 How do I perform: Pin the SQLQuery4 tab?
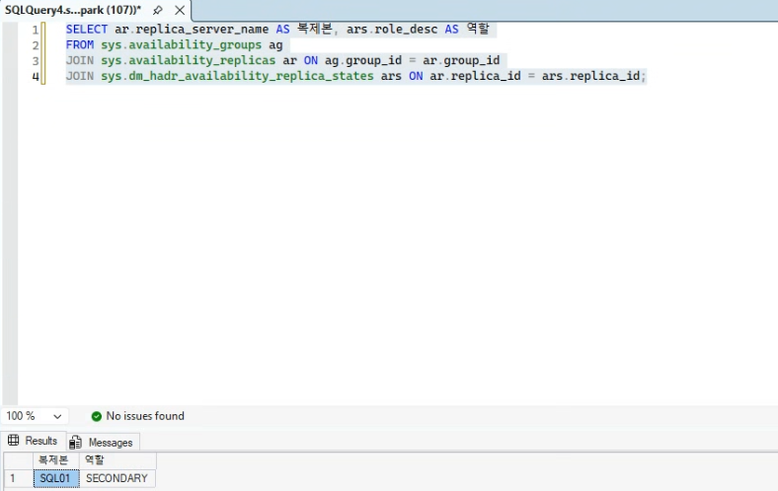pyautogui.click(x=157, y=10)
